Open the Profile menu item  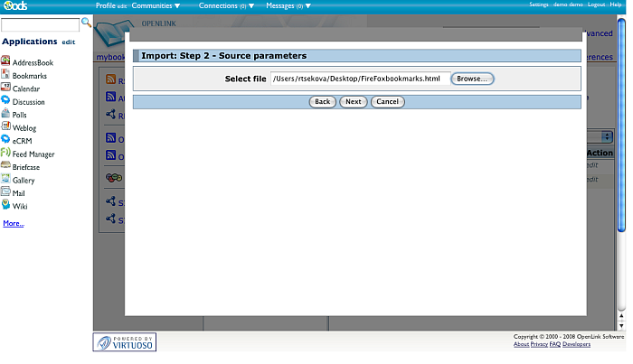(105, 5)
